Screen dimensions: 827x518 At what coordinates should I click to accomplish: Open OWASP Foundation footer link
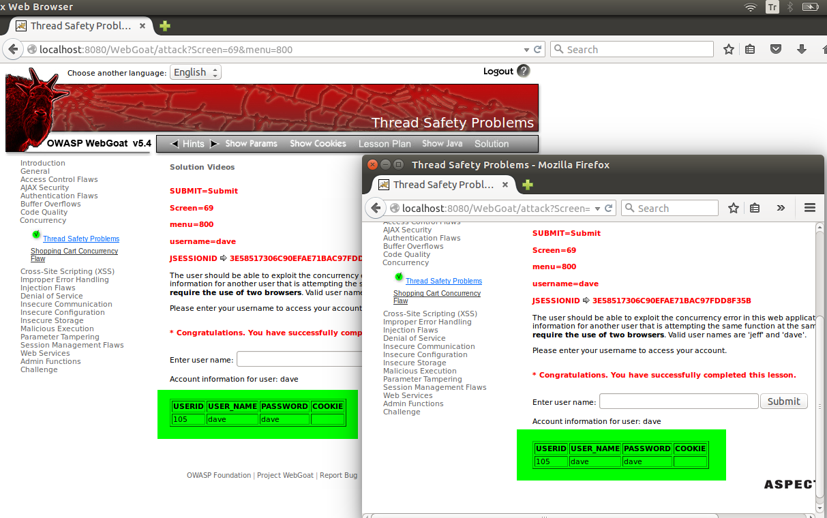tap(219, 475)
